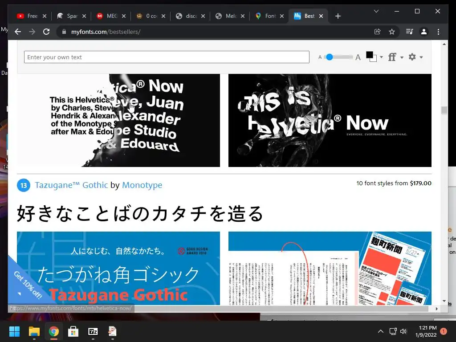Open Chrome's three-dot menu
This screenshot has height=342, width=456.
tap(438, 32)
